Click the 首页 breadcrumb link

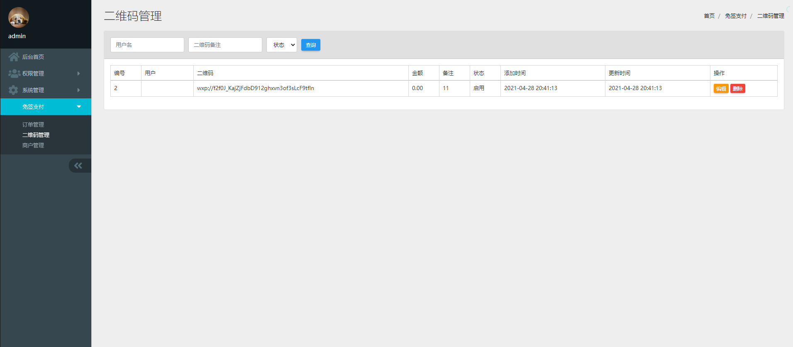click(709, 16)
